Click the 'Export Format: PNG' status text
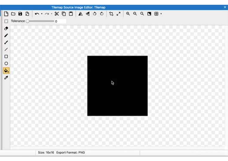228x161 pixels. [x=71, y=152]
